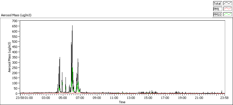Click the y-axis value 50
233x105 pixels.
click(16, 88)
